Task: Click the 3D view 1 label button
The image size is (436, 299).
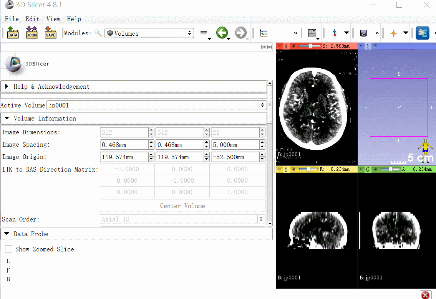Action: coord(368,46)
